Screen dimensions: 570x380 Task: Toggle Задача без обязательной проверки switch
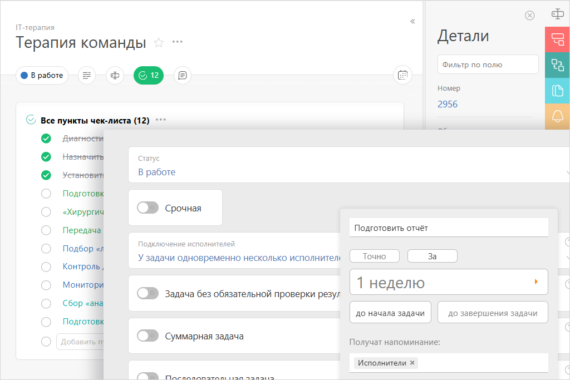(x=148, y=293)
